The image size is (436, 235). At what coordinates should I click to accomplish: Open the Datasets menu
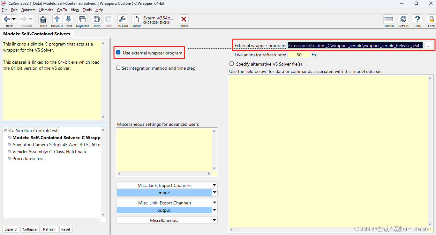[x=28, y=10]
